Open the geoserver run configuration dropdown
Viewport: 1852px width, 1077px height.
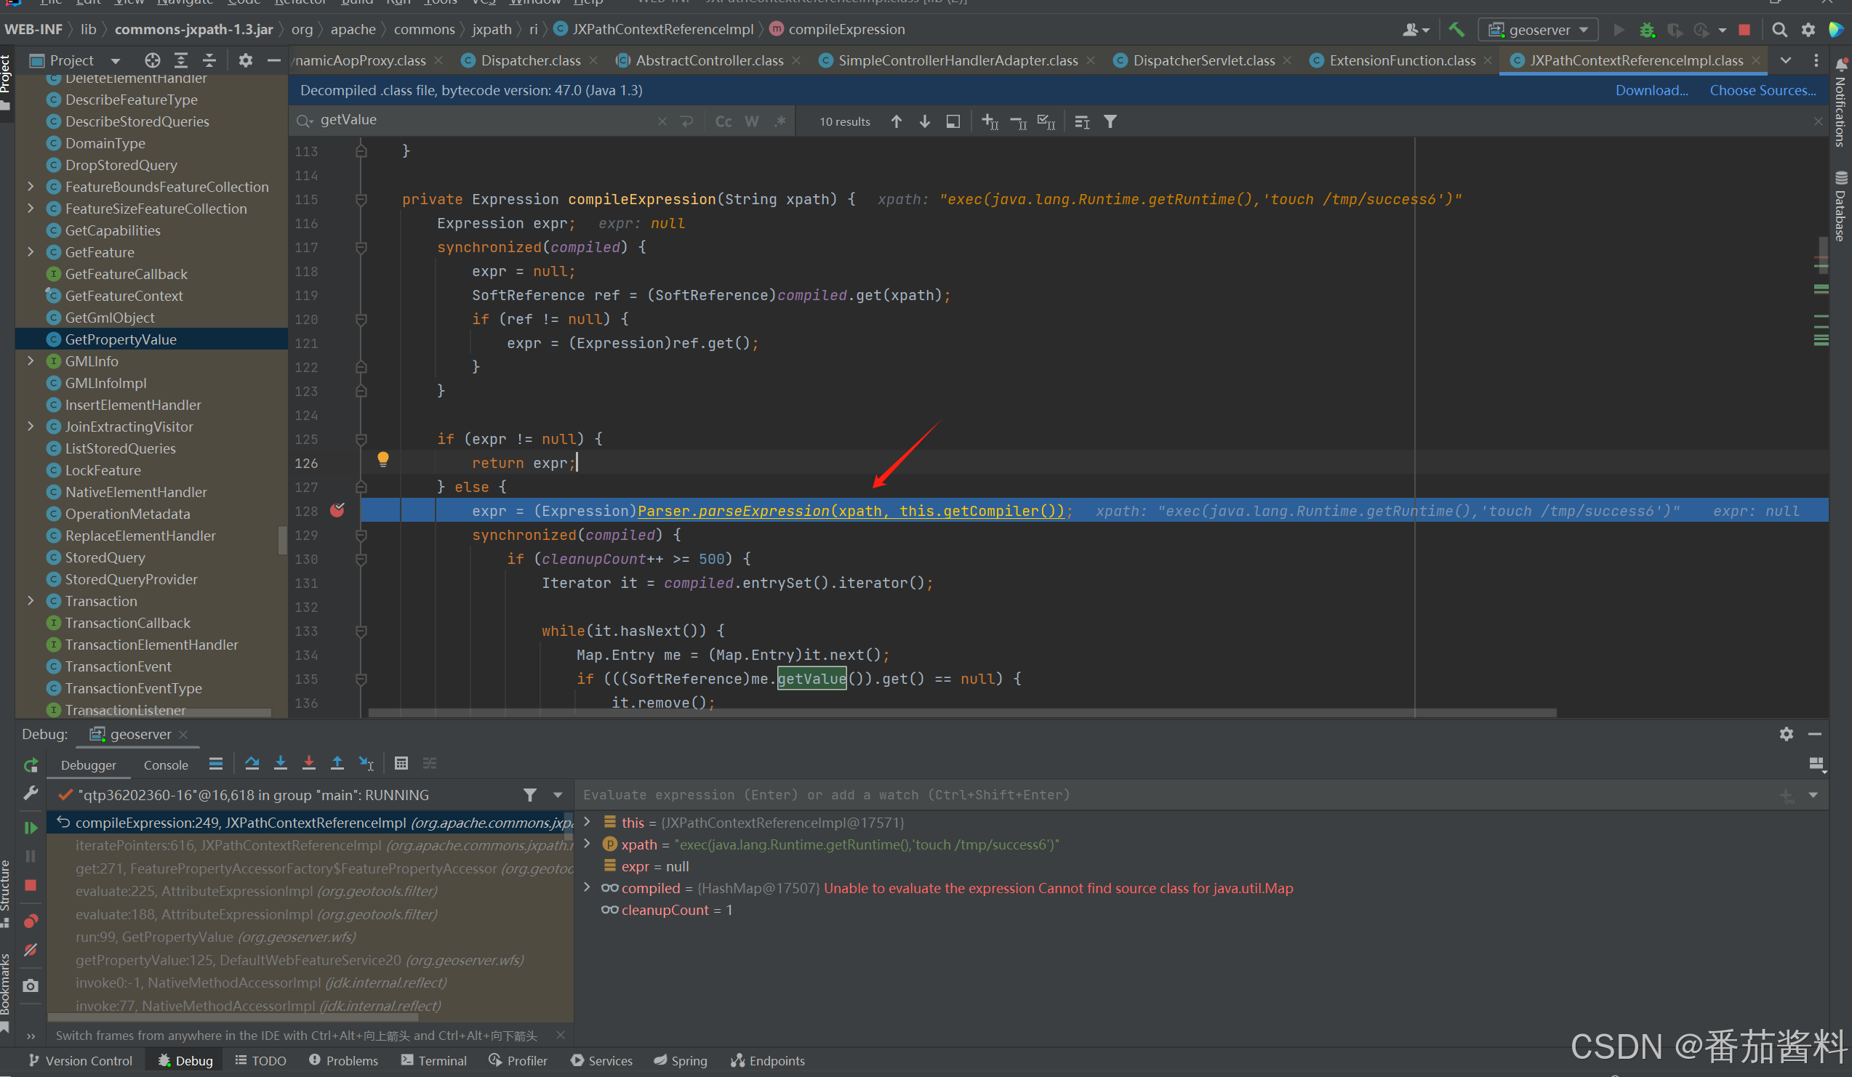pyautogui.click(x=1539, y=29)
